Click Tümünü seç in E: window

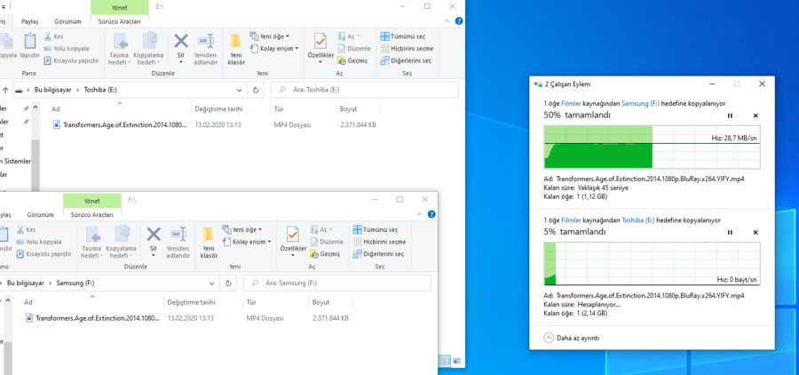point(402,36)
